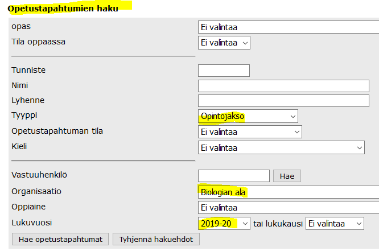Click the Tunniste input field
379x251 pixels.
pyautogui.click(x=224, y=71)
